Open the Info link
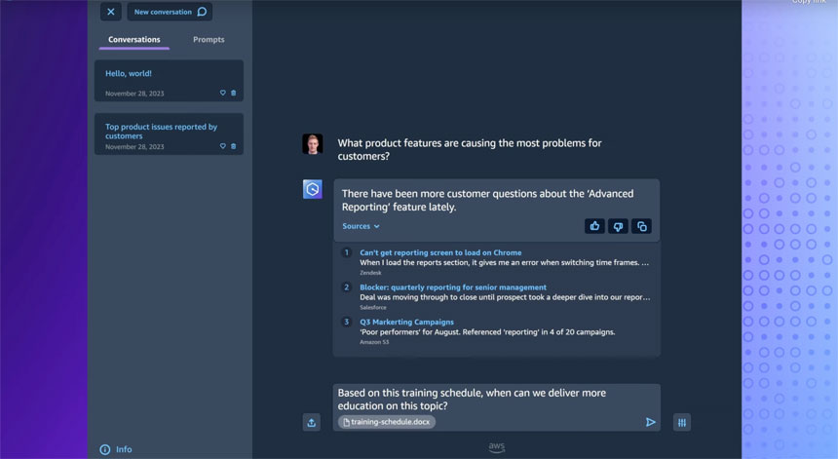This screenshot has height=459, width=838. click(116, 449)
